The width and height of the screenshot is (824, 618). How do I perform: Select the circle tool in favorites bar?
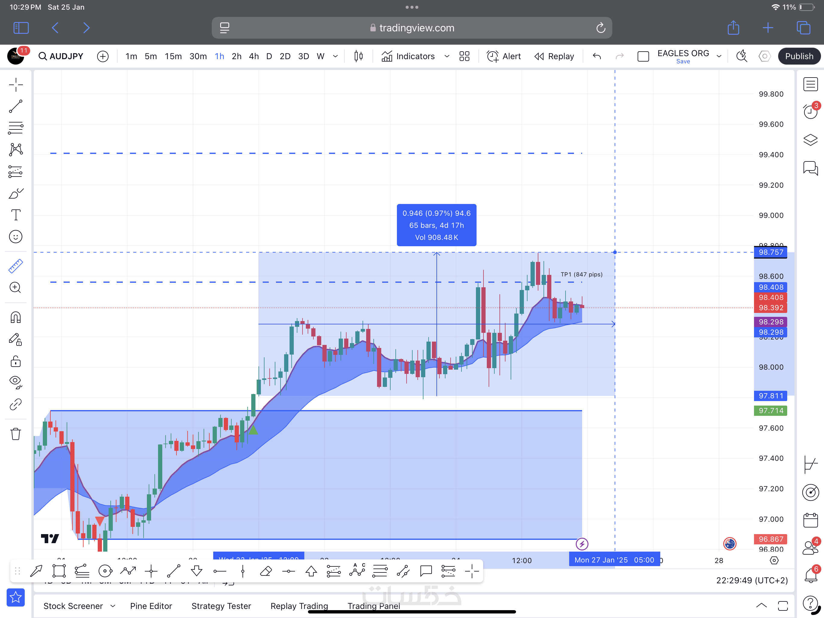tap(105, 571)
